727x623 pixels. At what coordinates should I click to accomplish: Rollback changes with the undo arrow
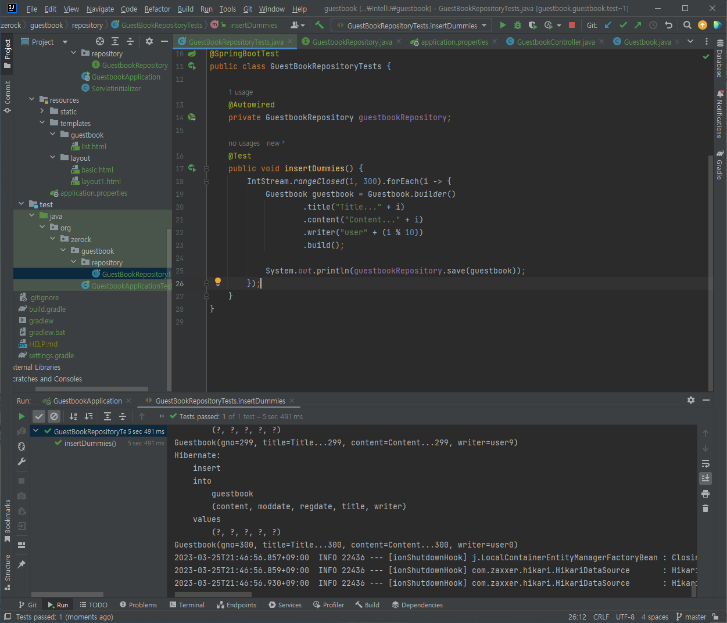pos(668,25)
